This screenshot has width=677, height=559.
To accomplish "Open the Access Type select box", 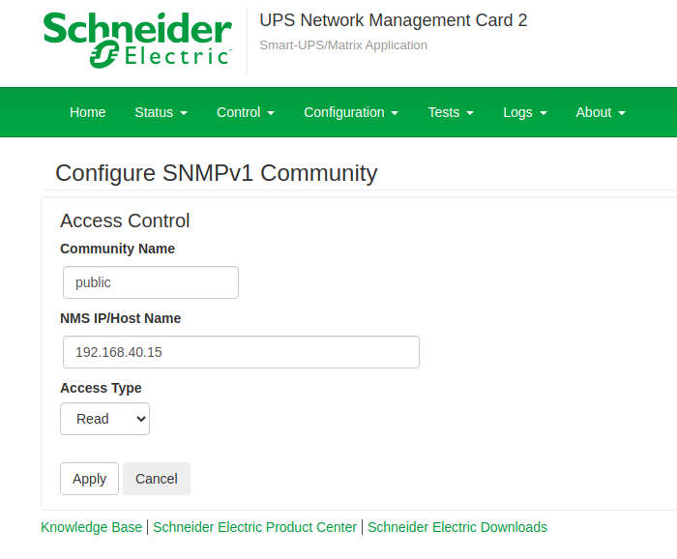I will 104,419.
